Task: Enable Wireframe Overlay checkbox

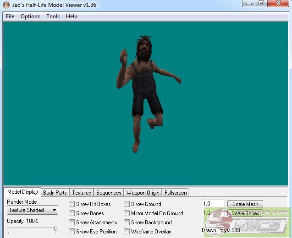Action: [x=127, y=232]
